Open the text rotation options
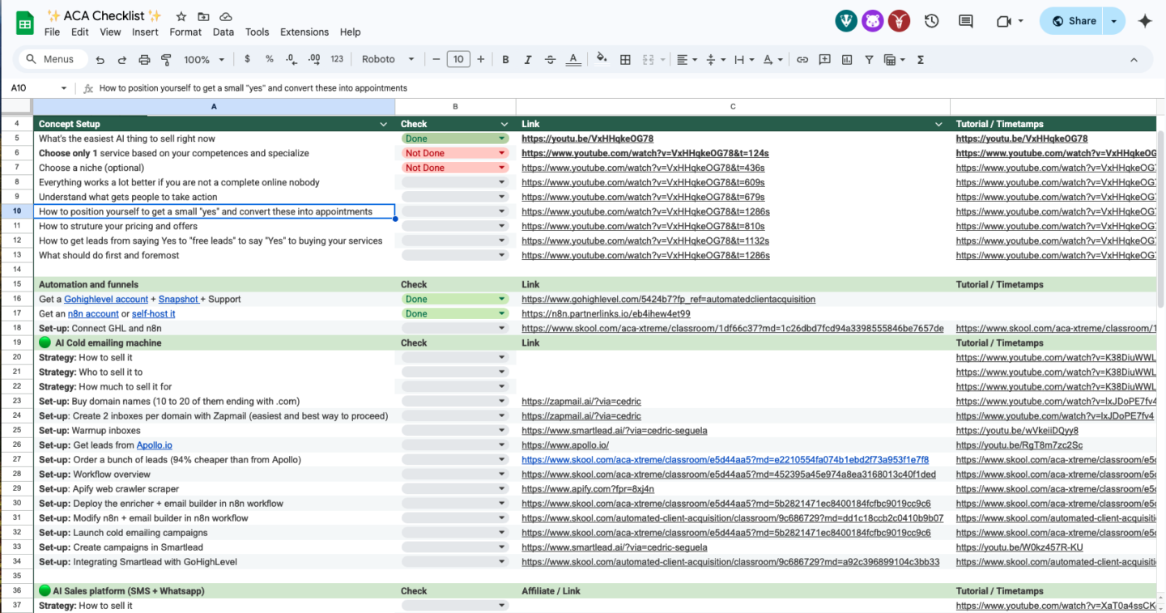The width and height of the screenshot is (1166, 613). pyautogui.click(x=773, y=59)
